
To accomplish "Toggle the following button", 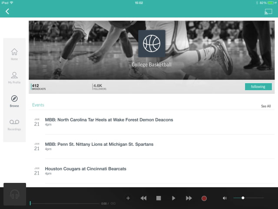I will tap(258, 87).
